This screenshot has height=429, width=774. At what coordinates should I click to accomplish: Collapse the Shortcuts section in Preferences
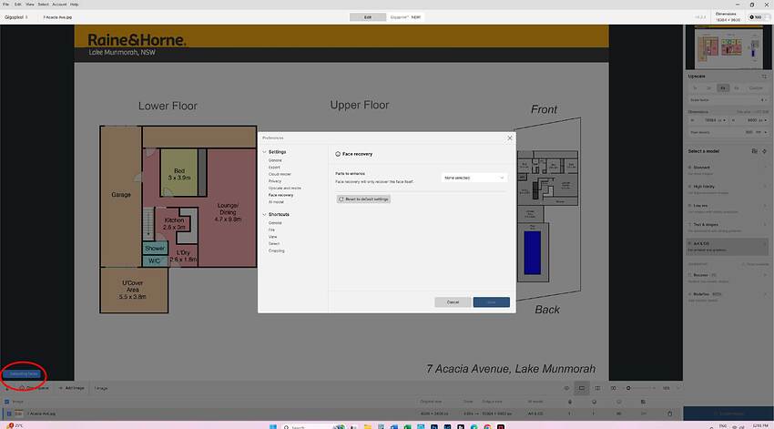[265, 215]
